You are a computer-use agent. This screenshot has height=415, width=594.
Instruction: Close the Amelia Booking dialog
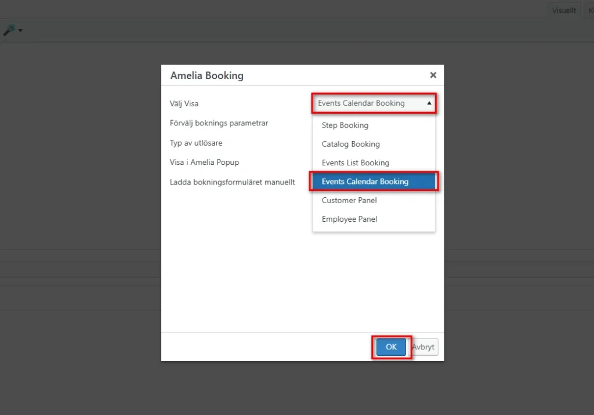point(433,75)
